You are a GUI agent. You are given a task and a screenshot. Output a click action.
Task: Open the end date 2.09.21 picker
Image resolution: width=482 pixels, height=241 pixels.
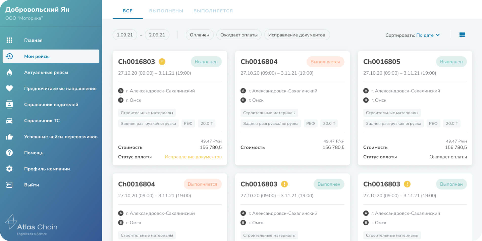(157, 35)
